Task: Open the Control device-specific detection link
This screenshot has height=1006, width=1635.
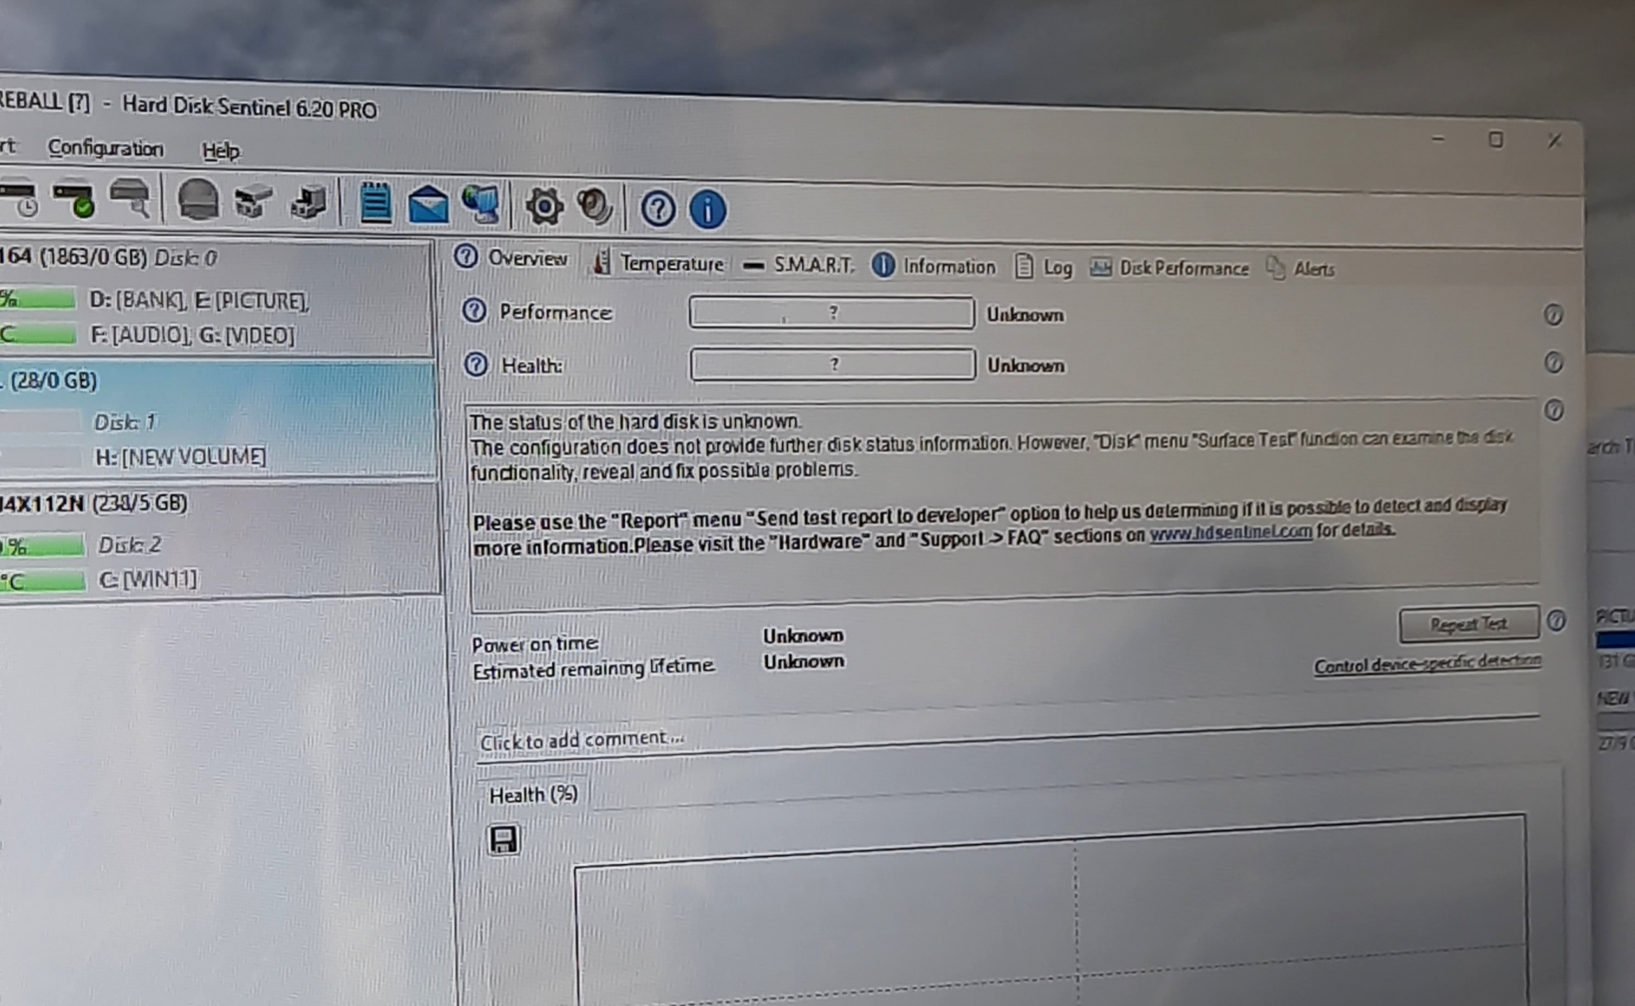Action: [x=1427, y=664]
